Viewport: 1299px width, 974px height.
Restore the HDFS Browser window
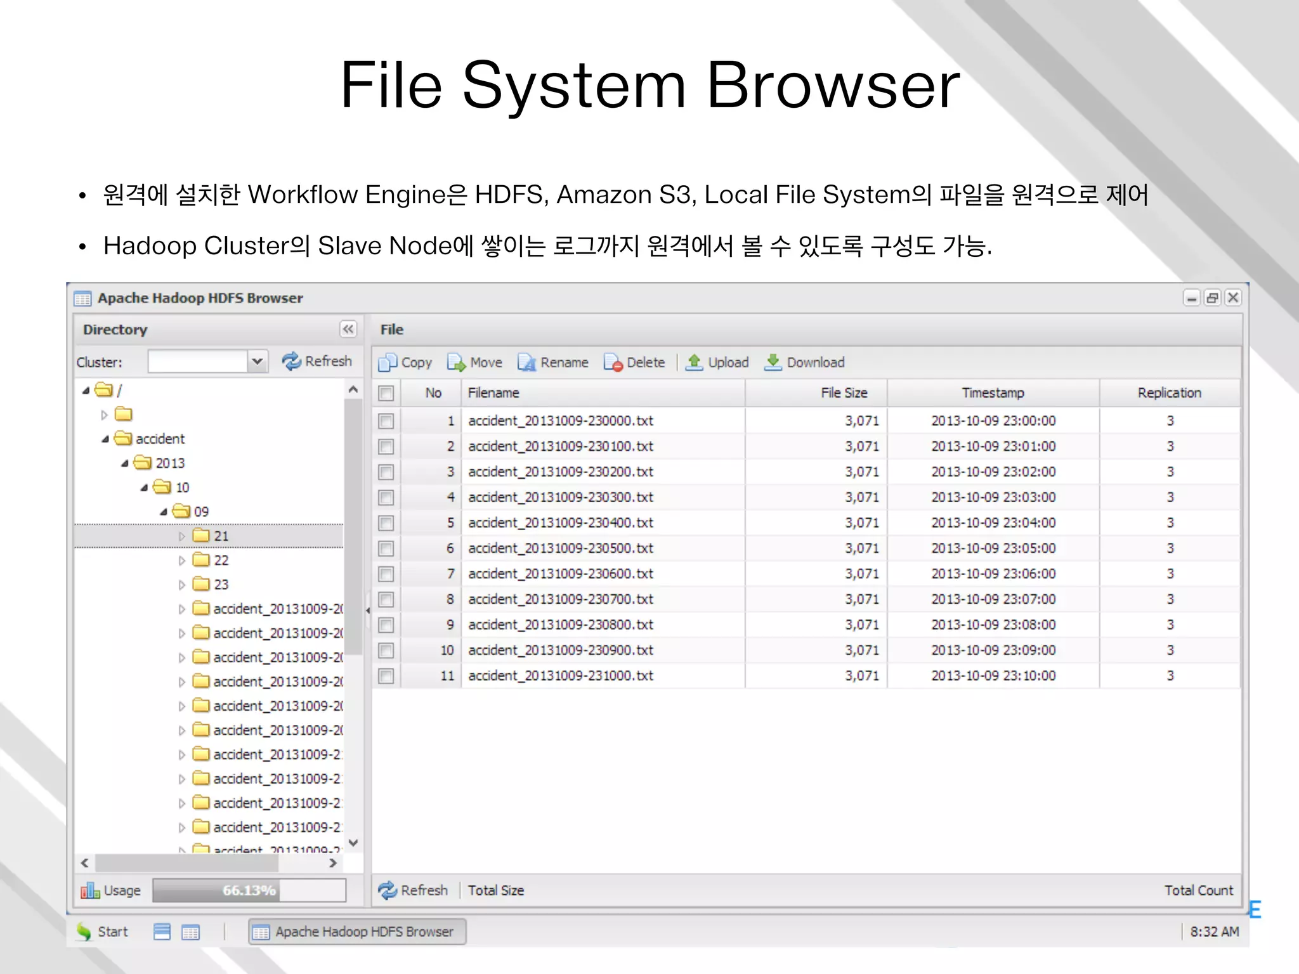[x=1213, y=297]
